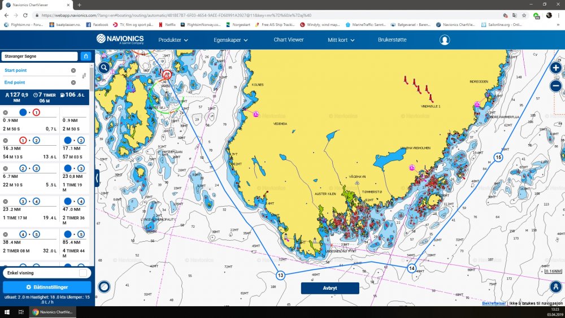Click the total distance 127 NM summary
This screenshot has height=318, width=565.
16,97
